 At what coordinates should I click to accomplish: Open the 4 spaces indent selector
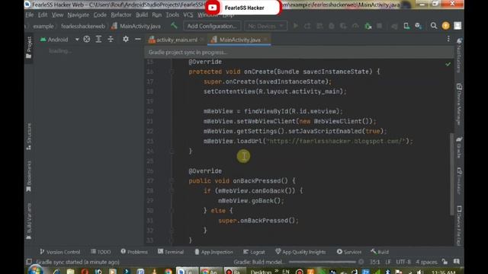(x=426, y=262)
